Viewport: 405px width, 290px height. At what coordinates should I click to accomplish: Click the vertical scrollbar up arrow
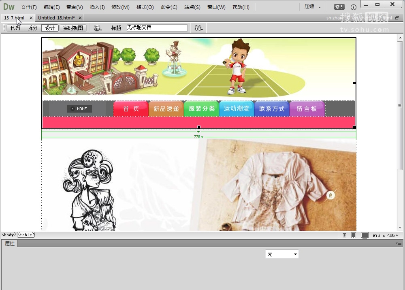point(400,38)
